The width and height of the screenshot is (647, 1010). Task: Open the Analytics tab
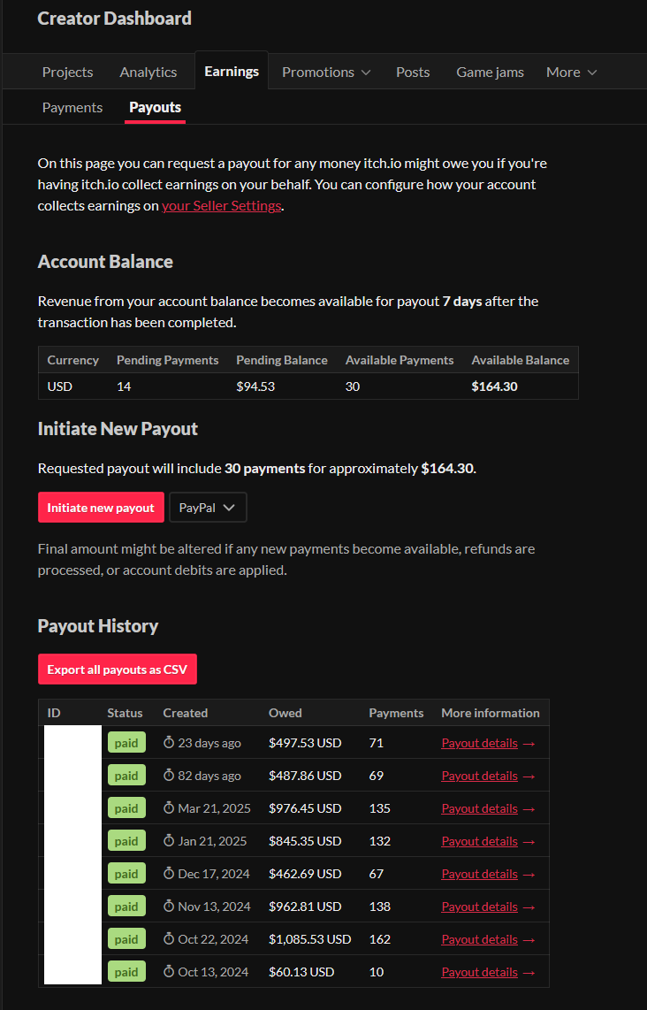click(148, 73)
